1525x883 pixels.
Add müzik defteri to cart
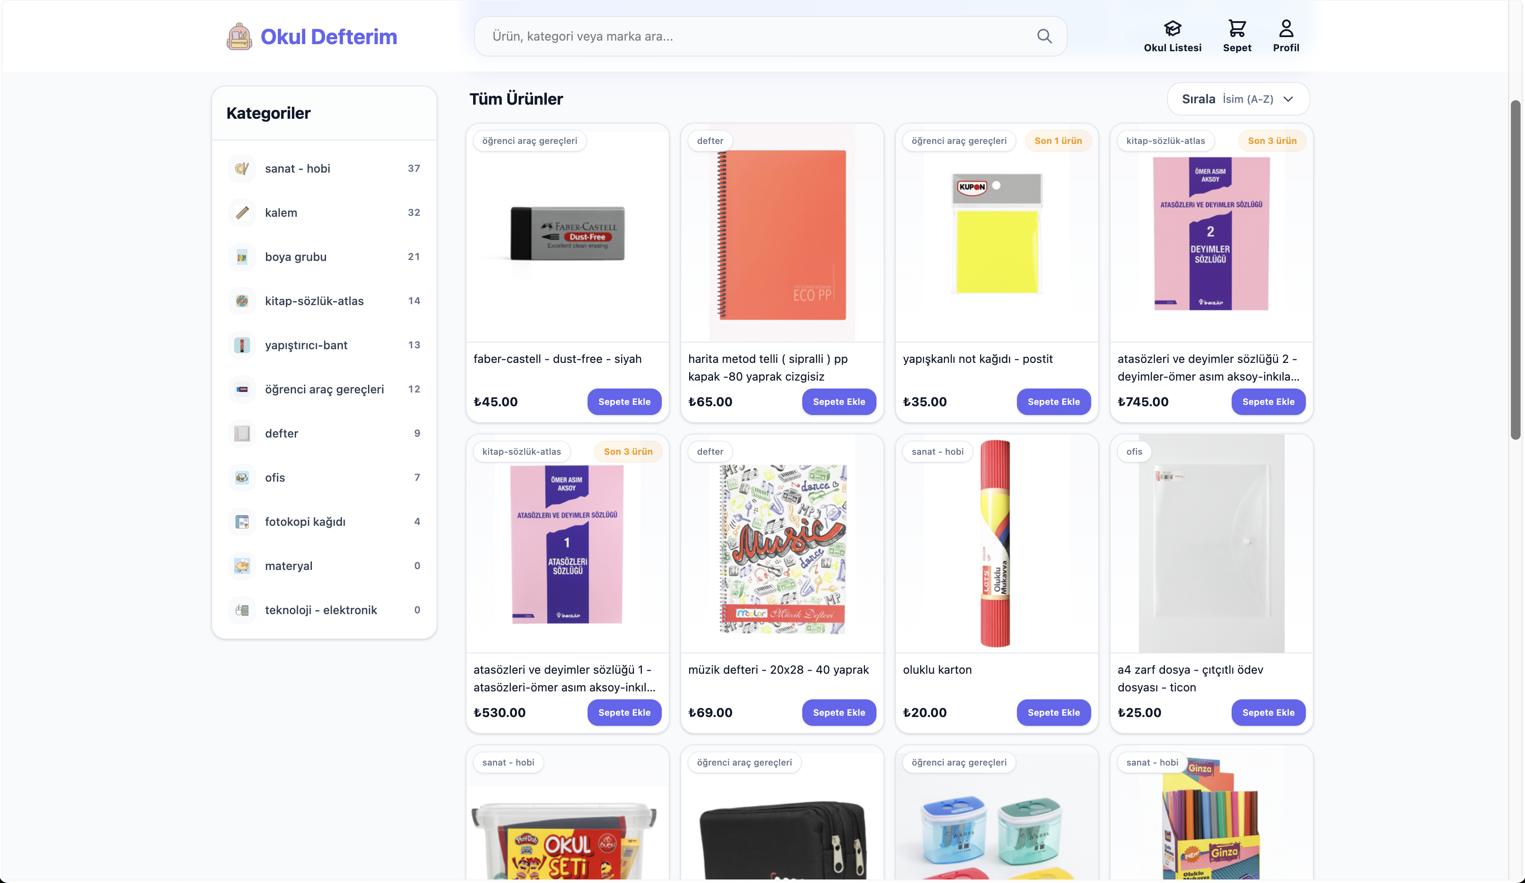839,713
